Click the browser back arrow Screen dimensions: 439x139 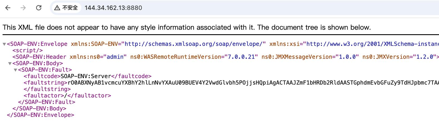pos(8,8)
